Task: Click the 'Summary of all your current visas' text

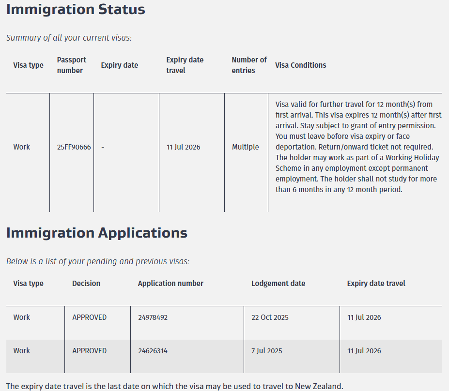Action: tap(69, 38)
